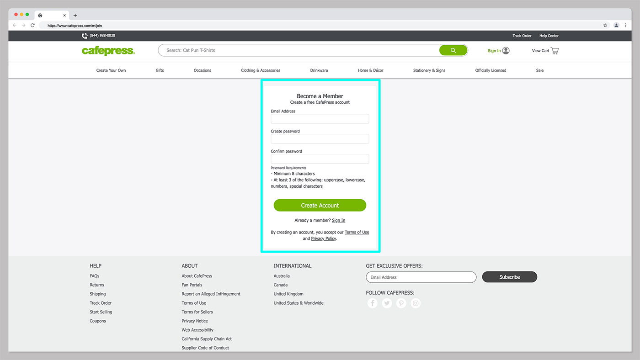Focus the Confirm password field

320,159
